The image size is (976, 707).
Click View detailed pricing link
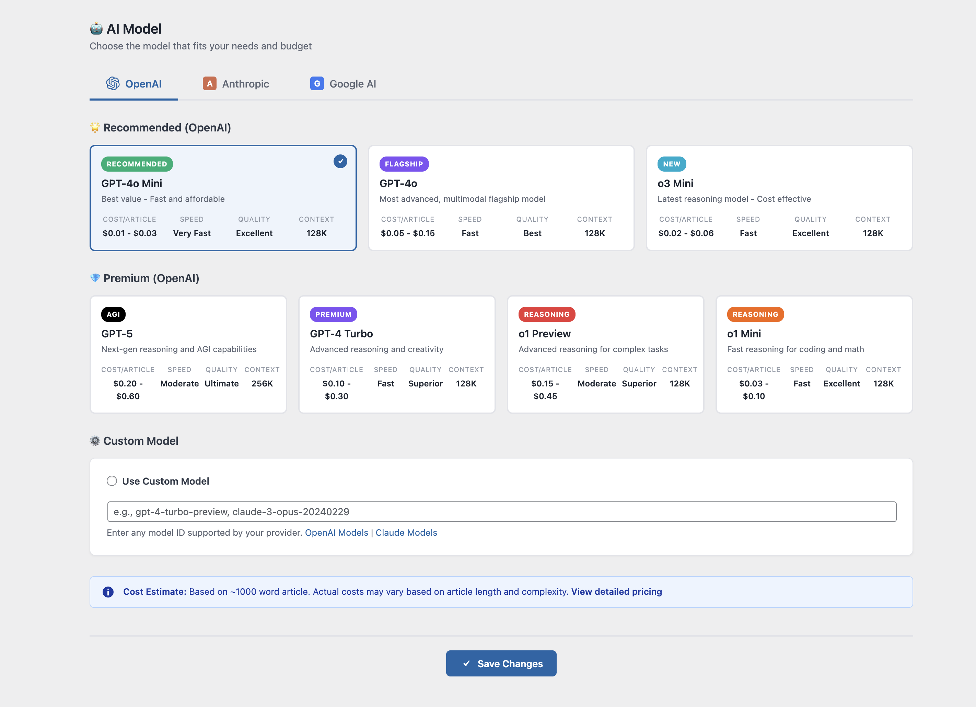616,592
